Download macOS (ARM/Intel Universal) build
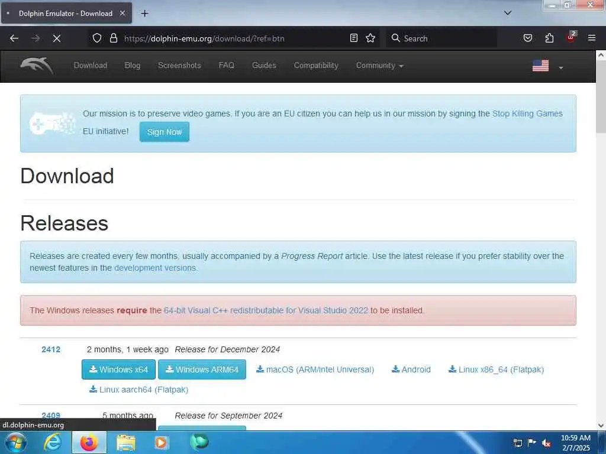The width and height of the screenshot is (606, 454). (315, 369)
